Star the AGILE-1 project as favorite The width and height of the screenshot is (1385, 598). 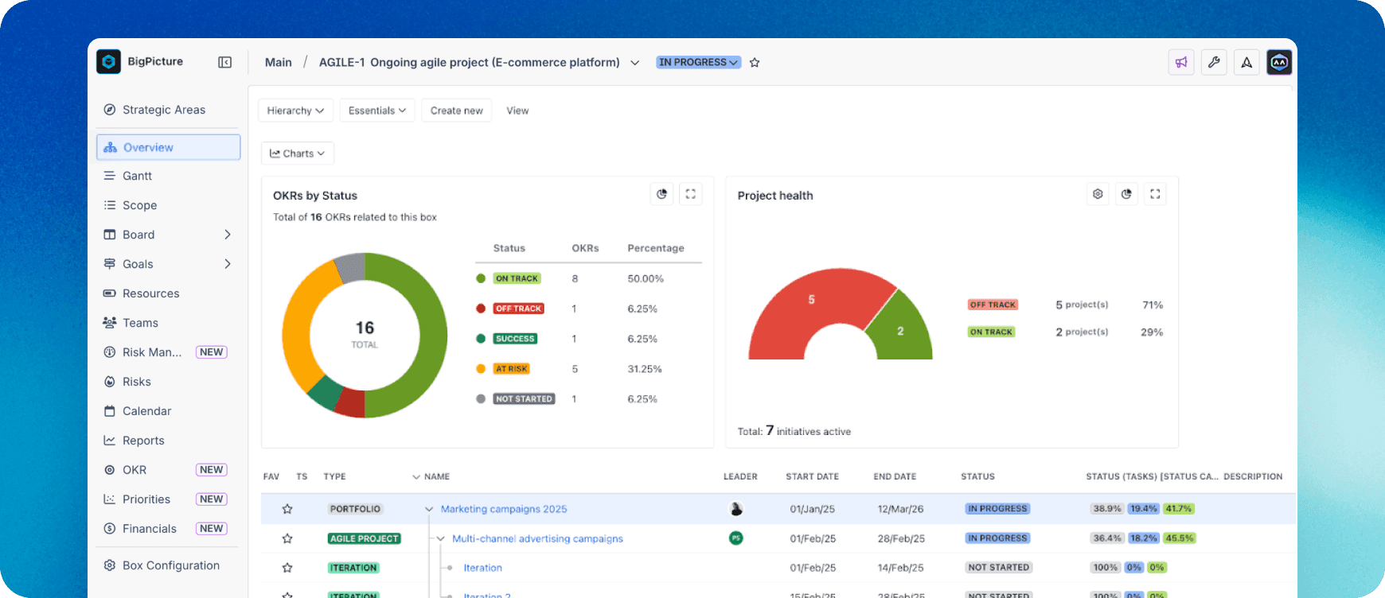pyautogui.click(x=755, y=63)
